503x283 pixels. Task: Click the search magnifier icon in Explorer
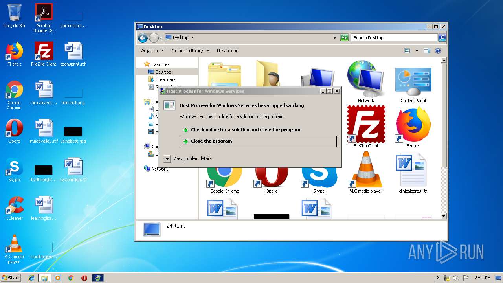click(442, 38)
